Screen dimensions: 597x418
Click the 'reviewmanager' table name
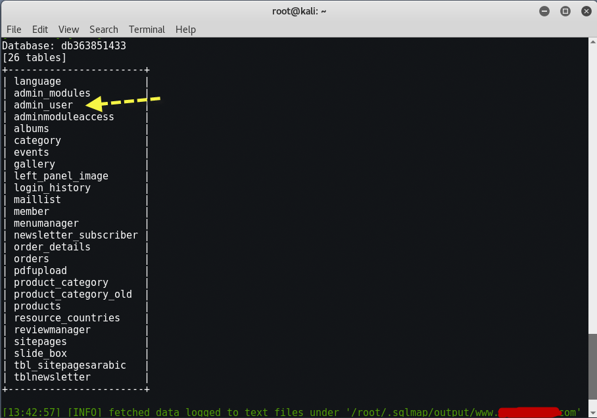(x=52, y=329)
